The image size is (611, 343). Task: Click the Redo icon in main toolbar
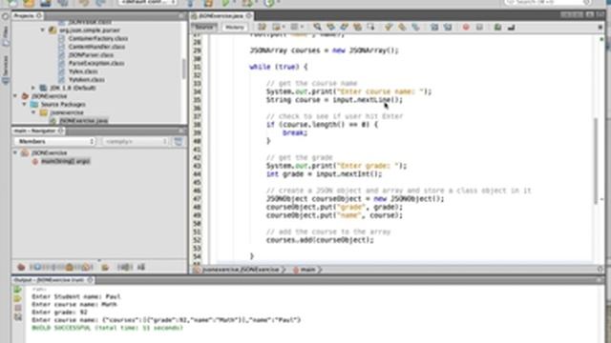(x=99, y=3)
